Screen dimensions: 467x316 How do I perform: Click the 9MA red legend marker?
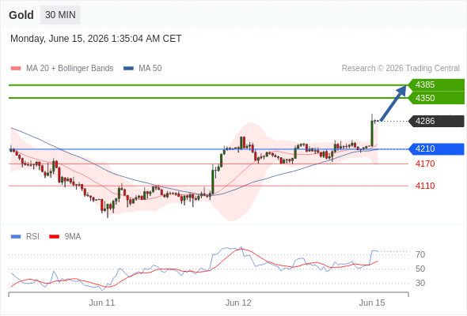click(x=54, y=237)
